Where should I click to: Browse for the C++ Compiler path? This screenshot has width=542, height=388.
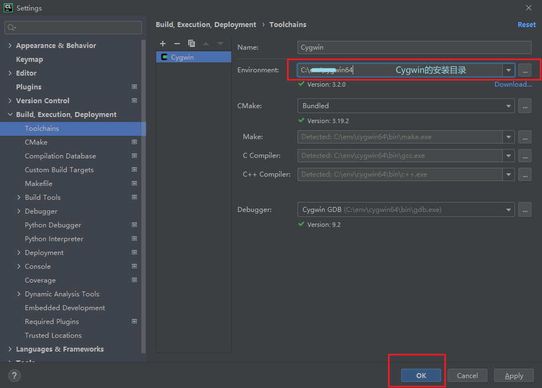[525, 174]
